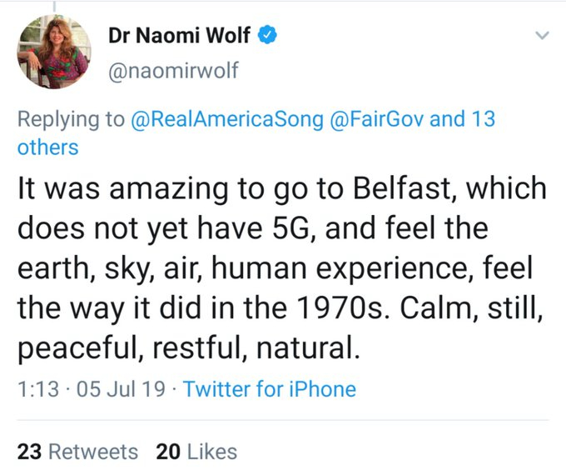Click the 1:13 tweet time

(x=36, y=389)
